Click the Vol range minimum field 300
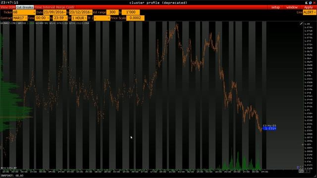This screenshot has height=178, width=317. coord(112,12)
